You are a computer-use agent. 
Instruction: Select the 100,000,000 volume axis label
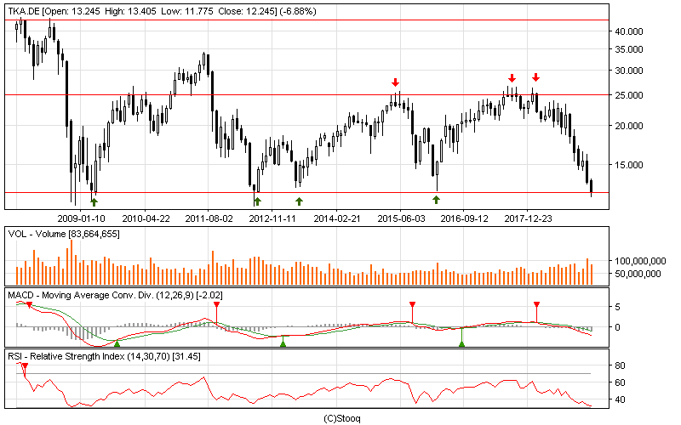tap(640, 261)
